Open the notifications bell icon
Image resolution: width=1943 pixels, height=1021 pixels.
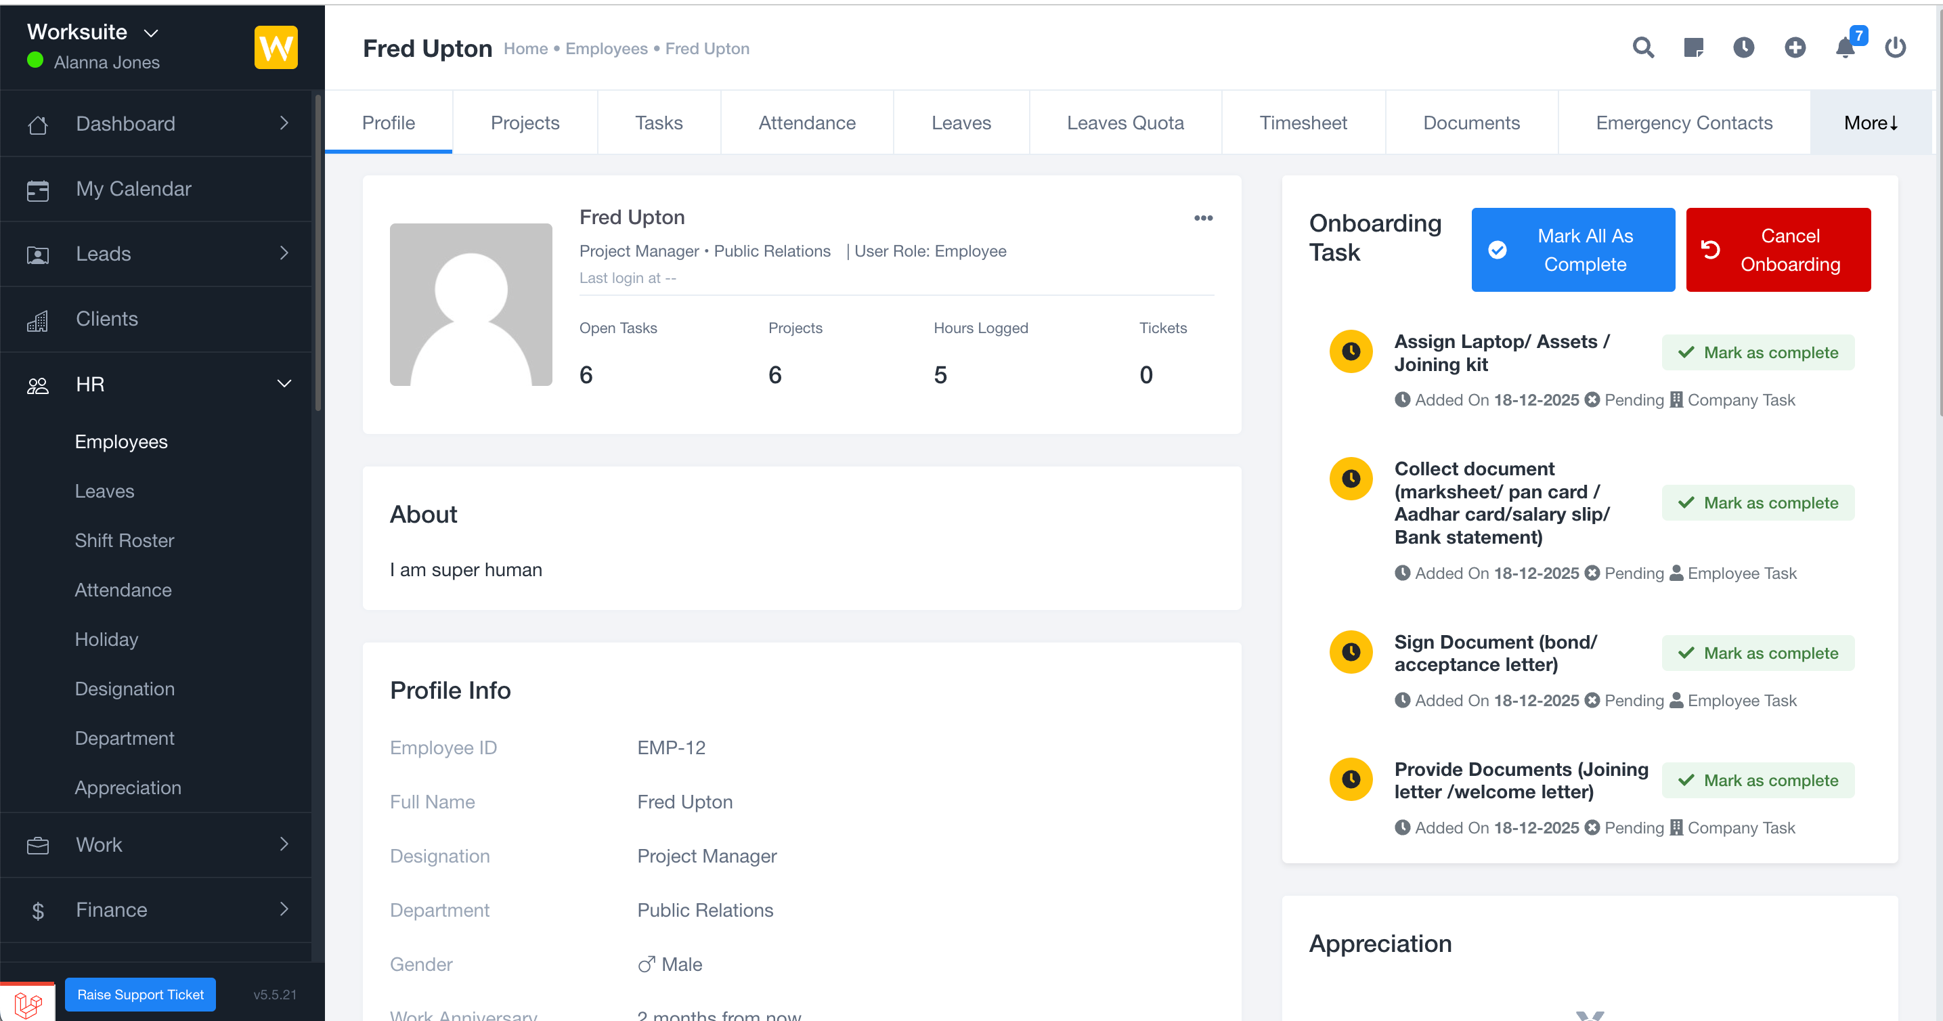click(x=1845, y=47)
